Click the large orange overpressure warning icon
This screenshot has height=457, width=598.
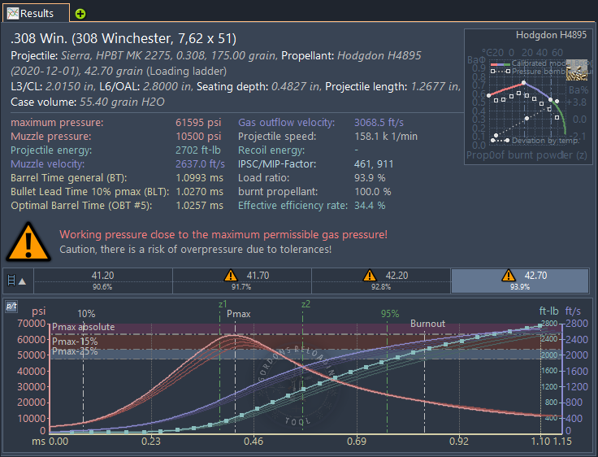(x=30, y=242)
